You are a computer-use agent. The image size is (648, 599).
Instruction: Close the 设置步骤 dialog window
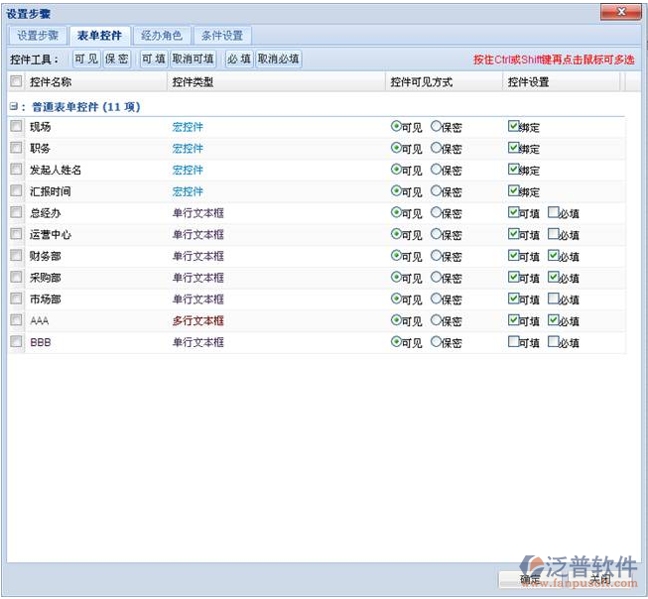tap(620, 12)
